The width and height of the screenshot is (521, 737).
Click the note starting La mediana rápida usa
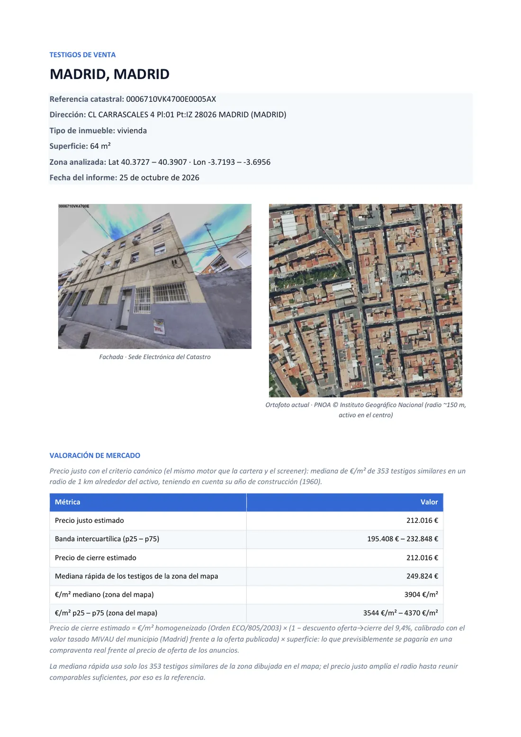(x=254, y=672)
